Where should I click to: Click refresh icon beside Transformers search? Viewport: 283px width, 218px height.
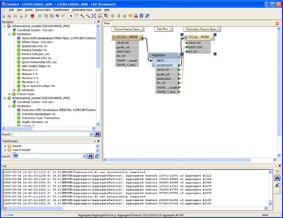pos(97,156)
